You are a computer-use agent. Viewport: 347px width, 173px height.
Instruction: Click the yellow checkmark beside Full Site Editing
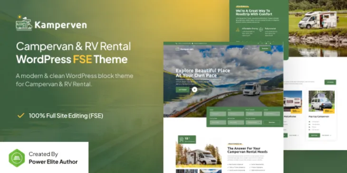(x=21, y=115)
